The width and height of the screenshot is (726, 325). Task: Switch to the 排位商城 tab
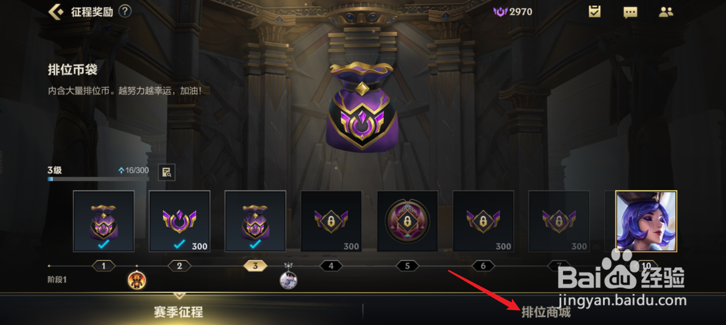point(546,312)
